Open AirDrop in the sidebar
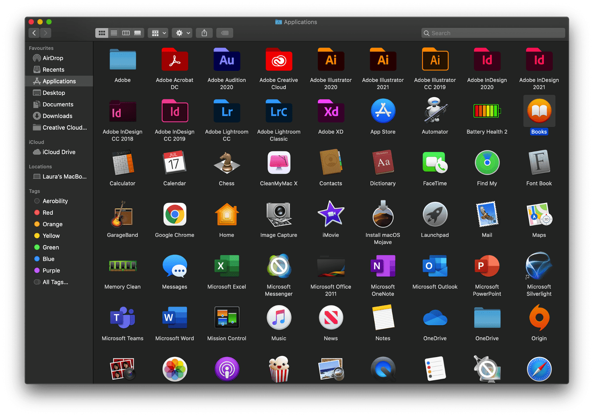 (59, 58)
